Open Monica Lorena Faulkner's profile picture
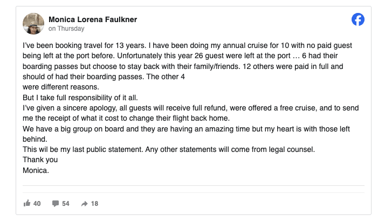Screen dimensions: 378x222 33,24
